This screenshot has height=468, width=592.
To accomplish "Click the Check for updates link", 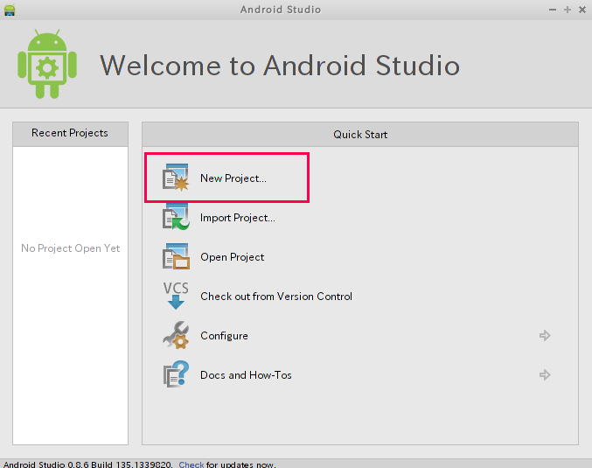I will tap(191, 465).
